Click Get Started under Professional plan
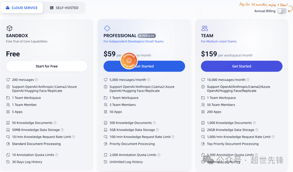Viewport: 293px width, 172px height. pyautogui.click(x=144, y=66)
